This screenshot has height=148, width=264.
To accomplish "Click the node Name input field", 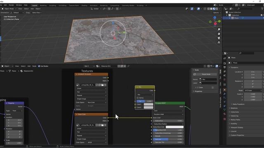I will pos(208,79).
